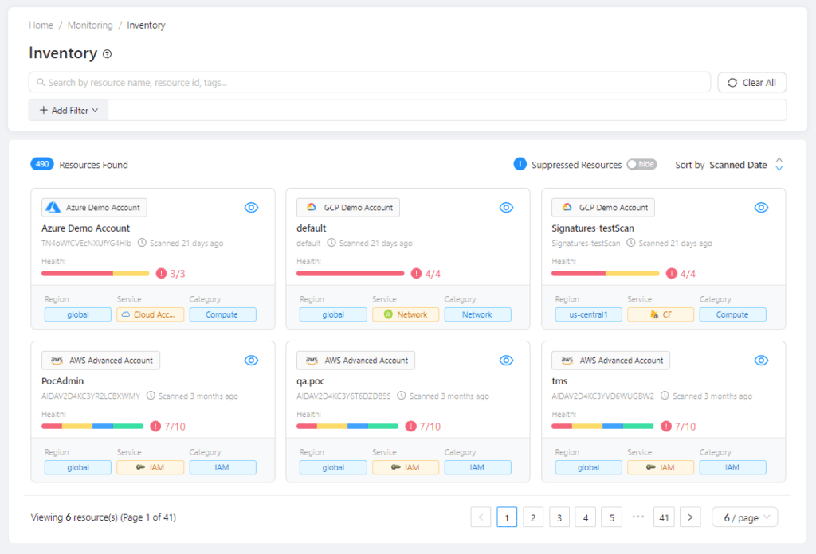
Task: Click the IAM service tag on tms card
Action: tap(661, 467)
